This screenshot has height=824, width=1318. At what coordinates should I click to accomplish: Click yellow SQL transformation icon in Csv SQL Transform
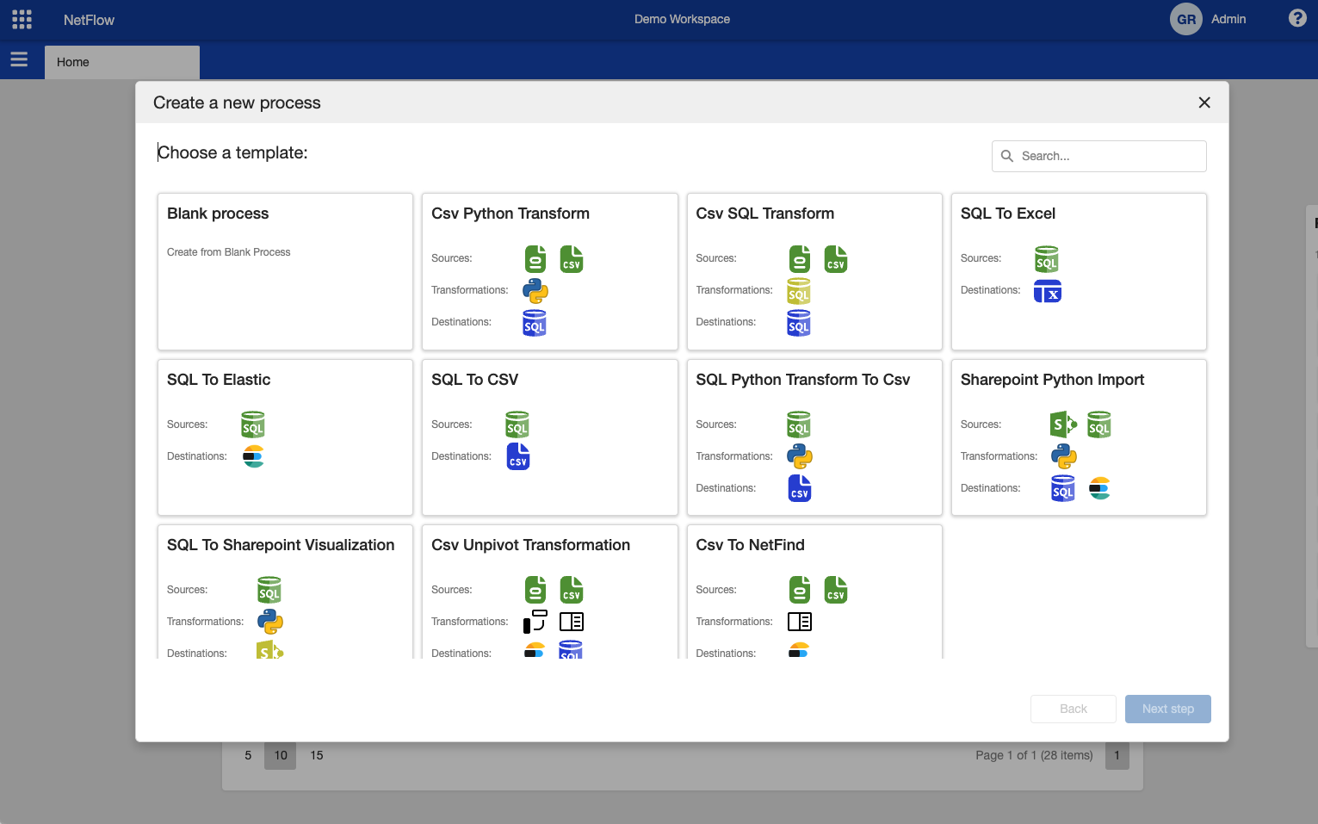coord(799,291)
